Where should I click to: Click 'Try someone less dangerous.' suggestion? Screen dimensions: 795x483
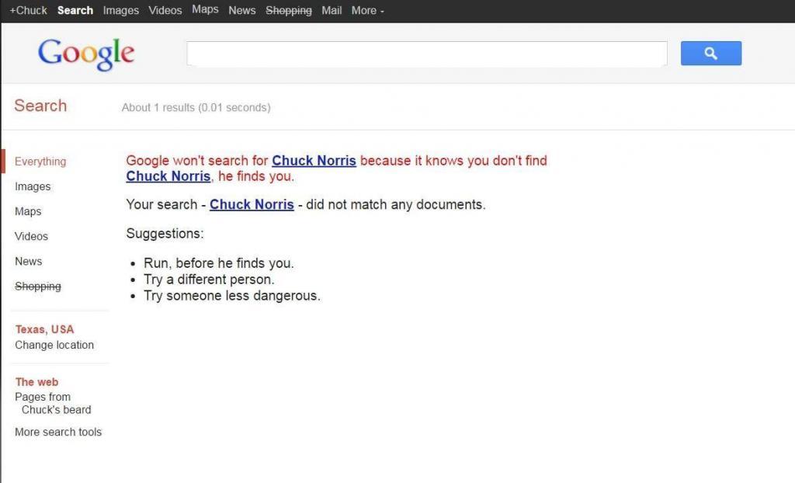231,296
